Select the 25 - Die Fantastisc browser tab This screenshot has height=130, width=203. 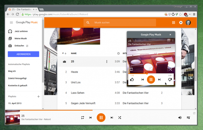click(x=23, y=9)
